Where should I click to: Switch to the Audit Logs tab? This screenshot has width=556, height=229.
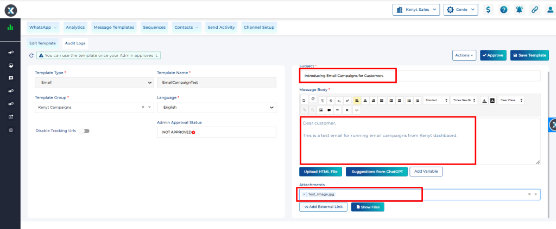tap(75, 43)
